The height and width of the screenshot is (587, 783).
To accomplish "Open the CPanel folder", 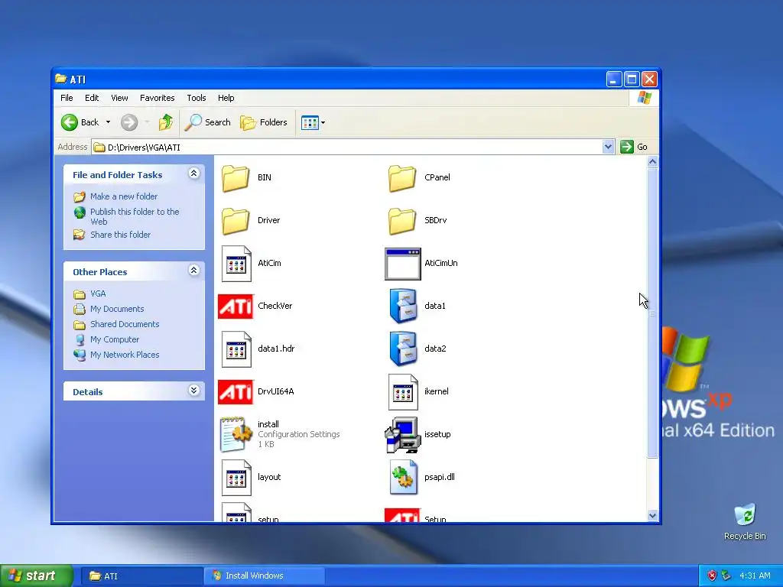I will pyautogui.click(x=402, y=177).
